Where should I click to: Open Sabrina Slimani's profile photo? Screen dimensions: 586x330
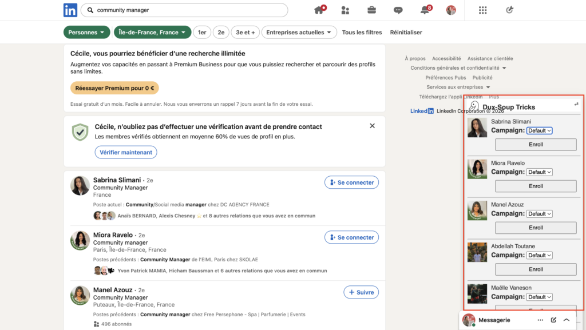pyautogui.click(x=80, y=185)
